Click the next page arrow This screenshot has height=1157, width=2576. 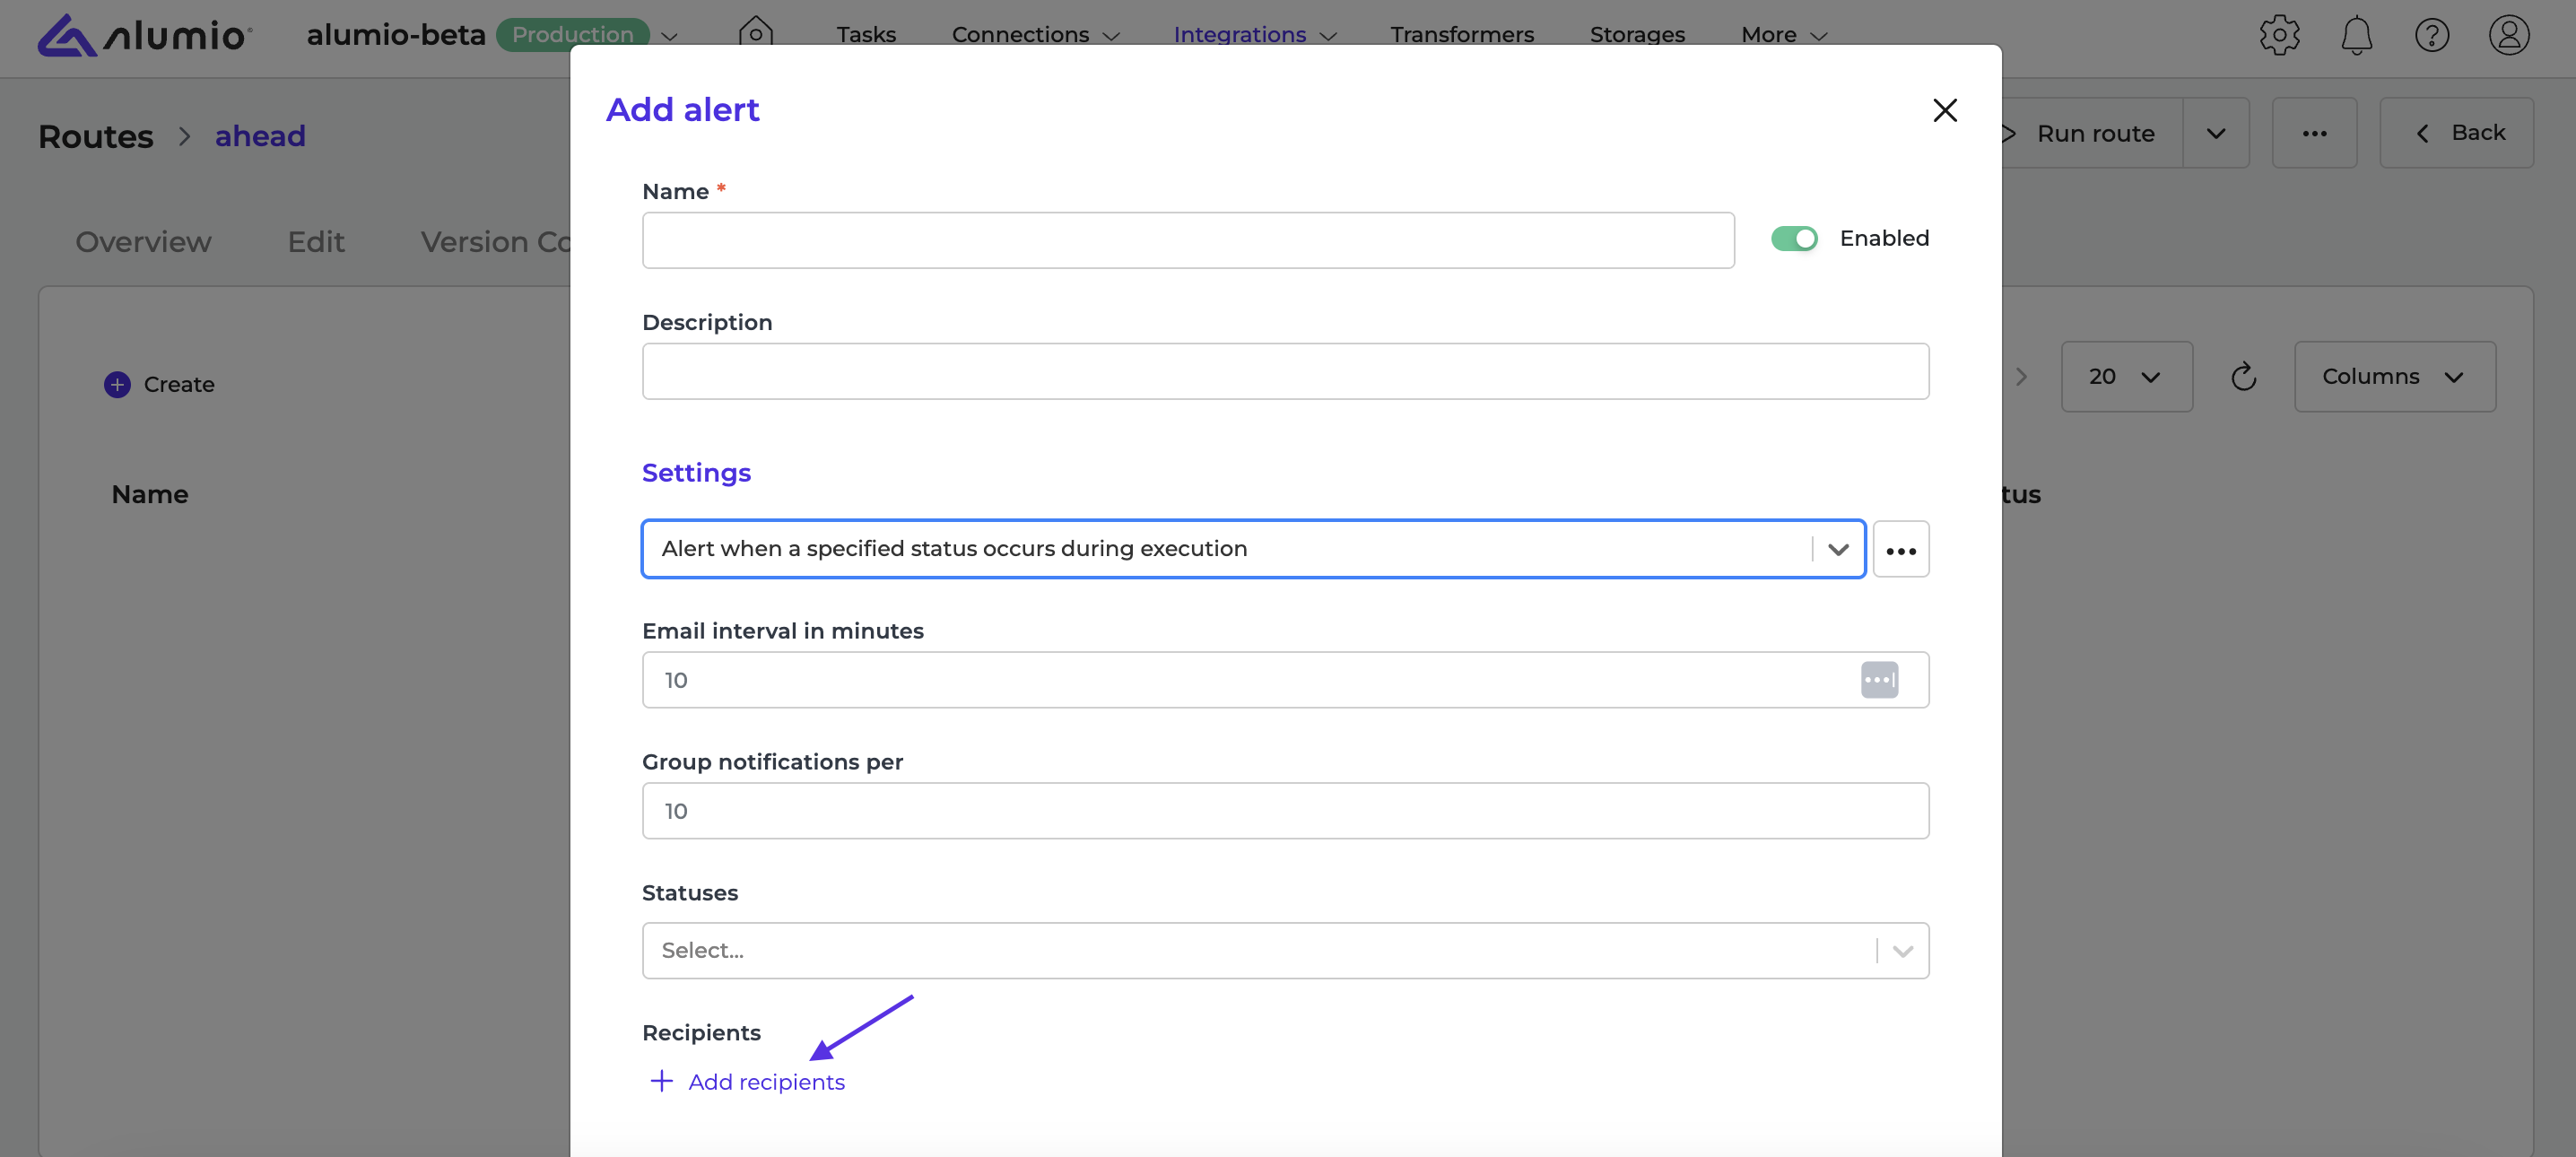click(x=2021, y=377)
